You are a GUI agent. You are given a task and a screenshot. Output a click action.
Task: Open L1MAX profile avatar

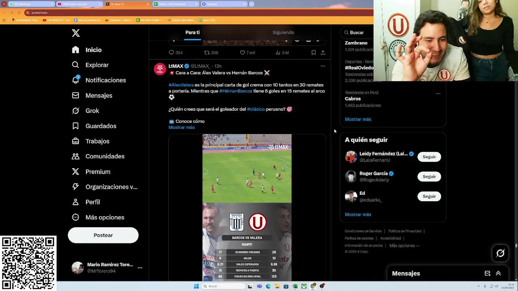160,69
